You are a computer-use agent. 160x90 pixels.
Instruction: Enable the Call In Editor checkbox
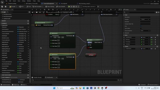[141, 28]
